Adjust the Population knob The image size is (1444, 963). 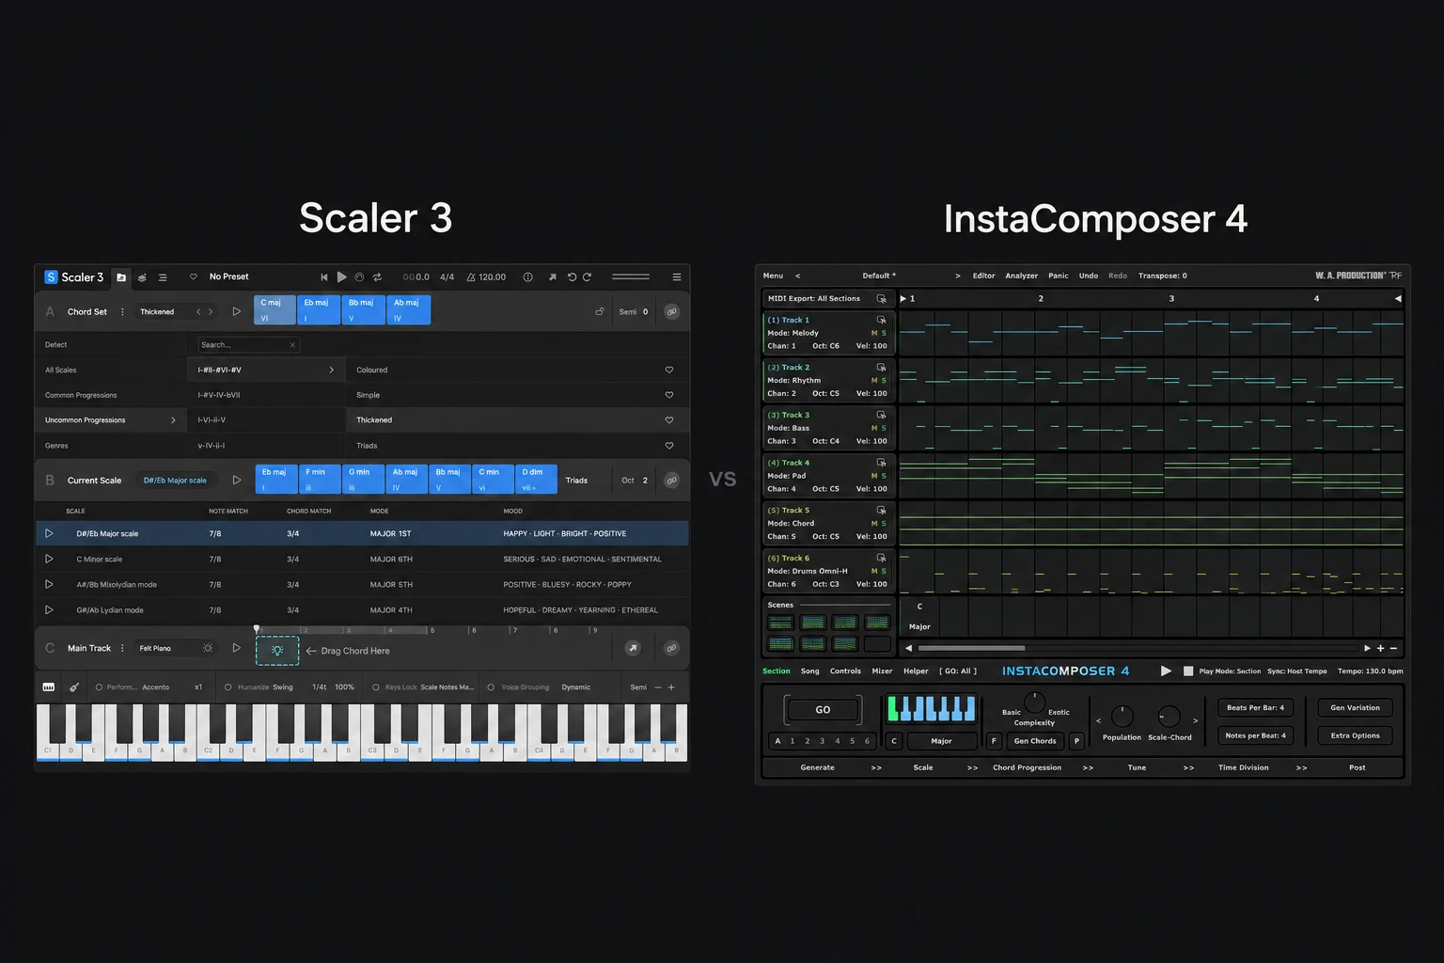click(x=1122, y=717)
